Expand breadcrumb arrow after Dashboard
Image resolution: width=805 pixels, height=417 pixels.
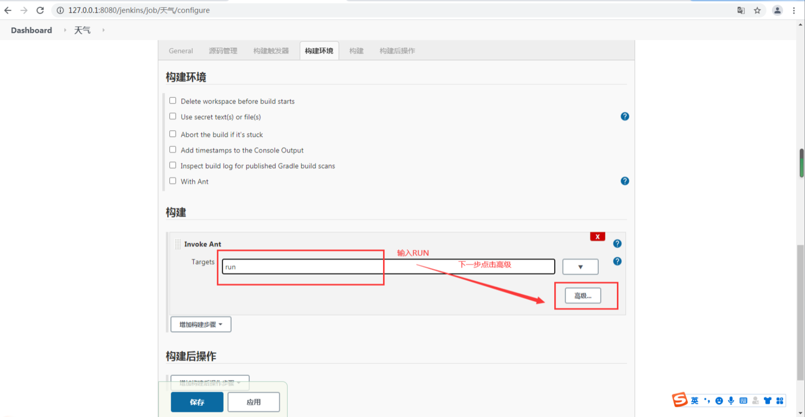coord(65,30)
